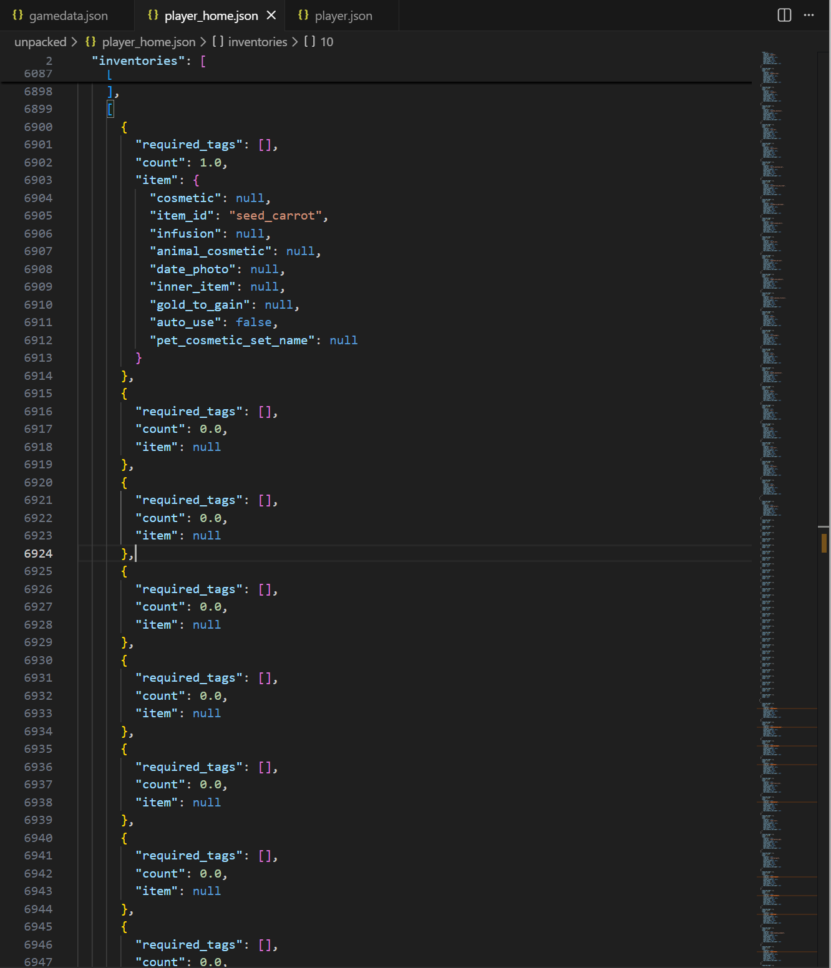
Task: Collapse the object starting line 6915
Action: [67, 394]
